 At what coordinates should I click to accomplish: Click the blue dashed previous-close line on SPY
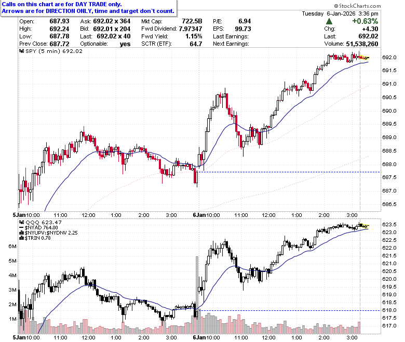click(289, 172)
